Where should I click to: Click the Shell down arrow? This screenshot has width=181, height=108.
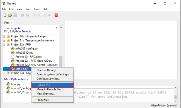175,101
